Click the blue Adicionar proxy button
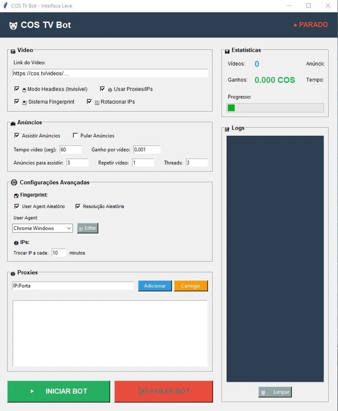338x411 pixels. pyautogui.click(x=155, y=286)
